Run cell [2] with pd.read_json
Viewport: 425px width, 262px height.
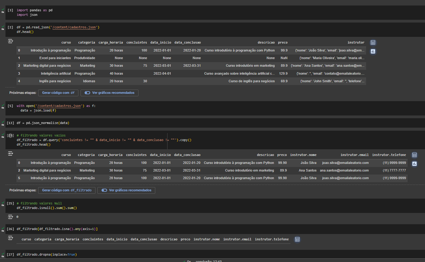10,27
